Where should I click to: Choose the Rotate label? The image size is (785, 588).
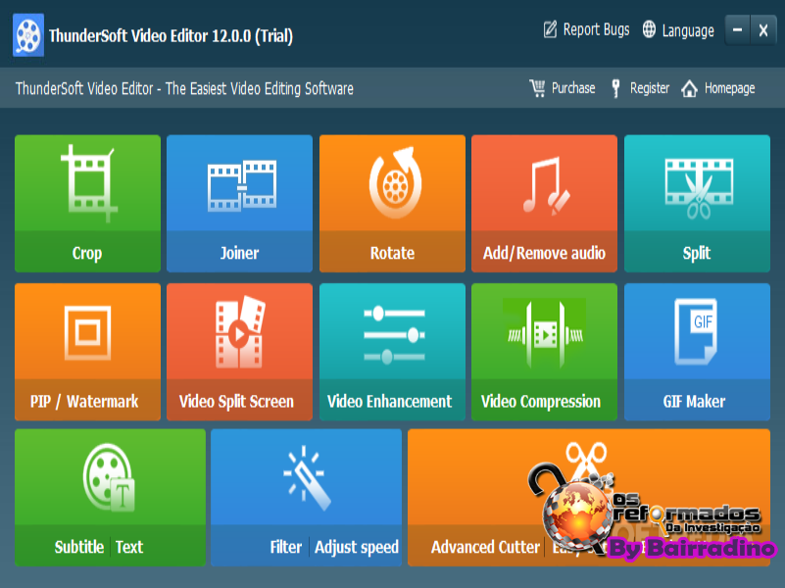click(x=392, y=253)
